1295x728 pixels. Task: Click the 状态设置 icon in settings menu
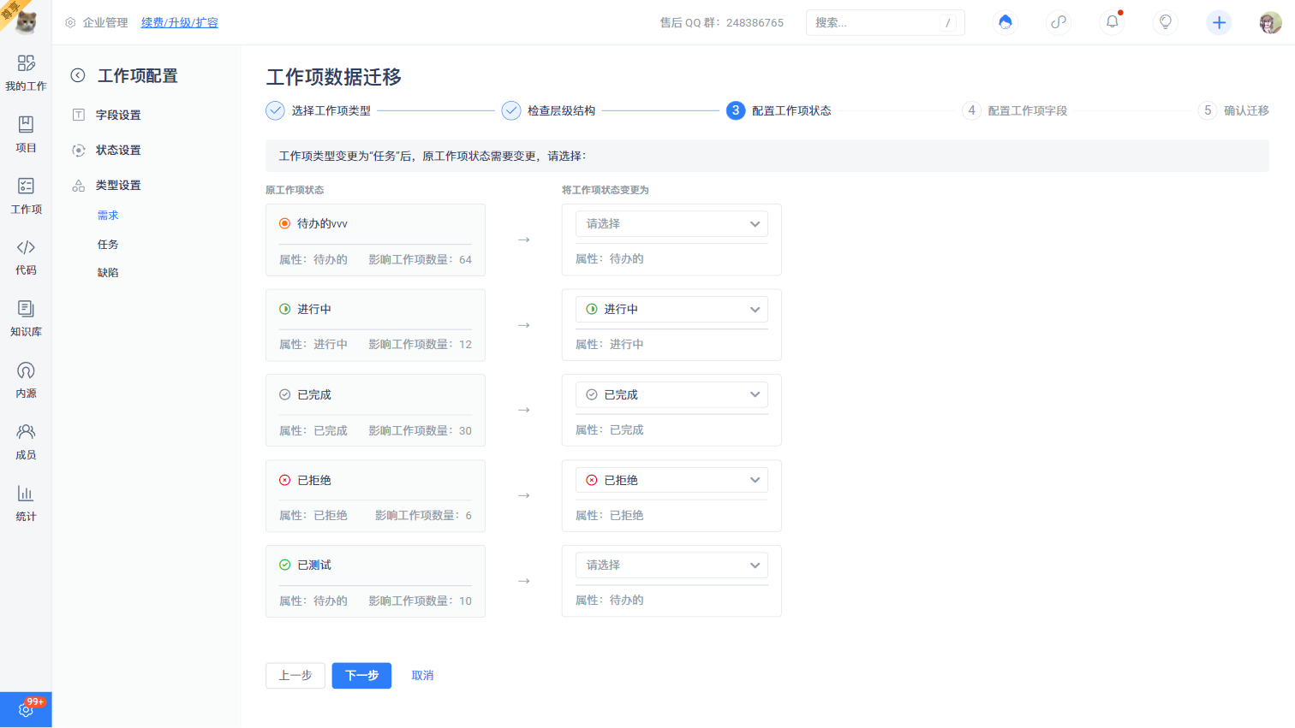click(79, 150)
